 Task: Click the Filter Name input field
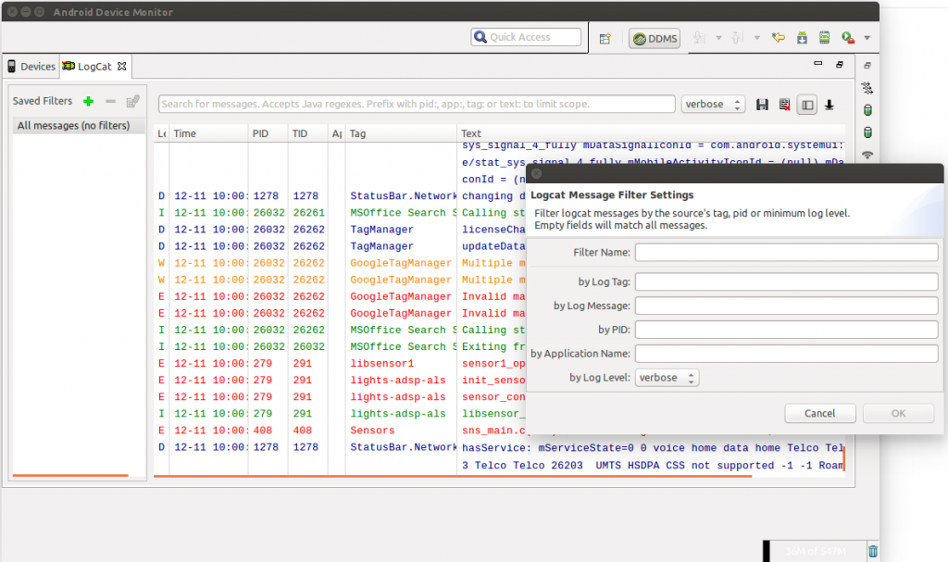point(786,253)
